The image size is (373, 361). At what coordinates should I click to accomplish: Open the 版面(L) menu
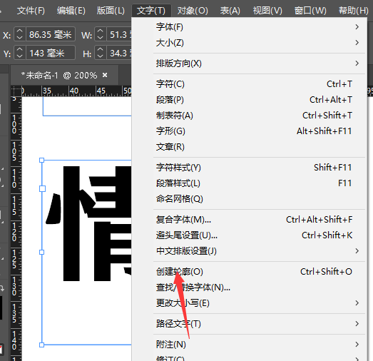click(x=111, y=11)
